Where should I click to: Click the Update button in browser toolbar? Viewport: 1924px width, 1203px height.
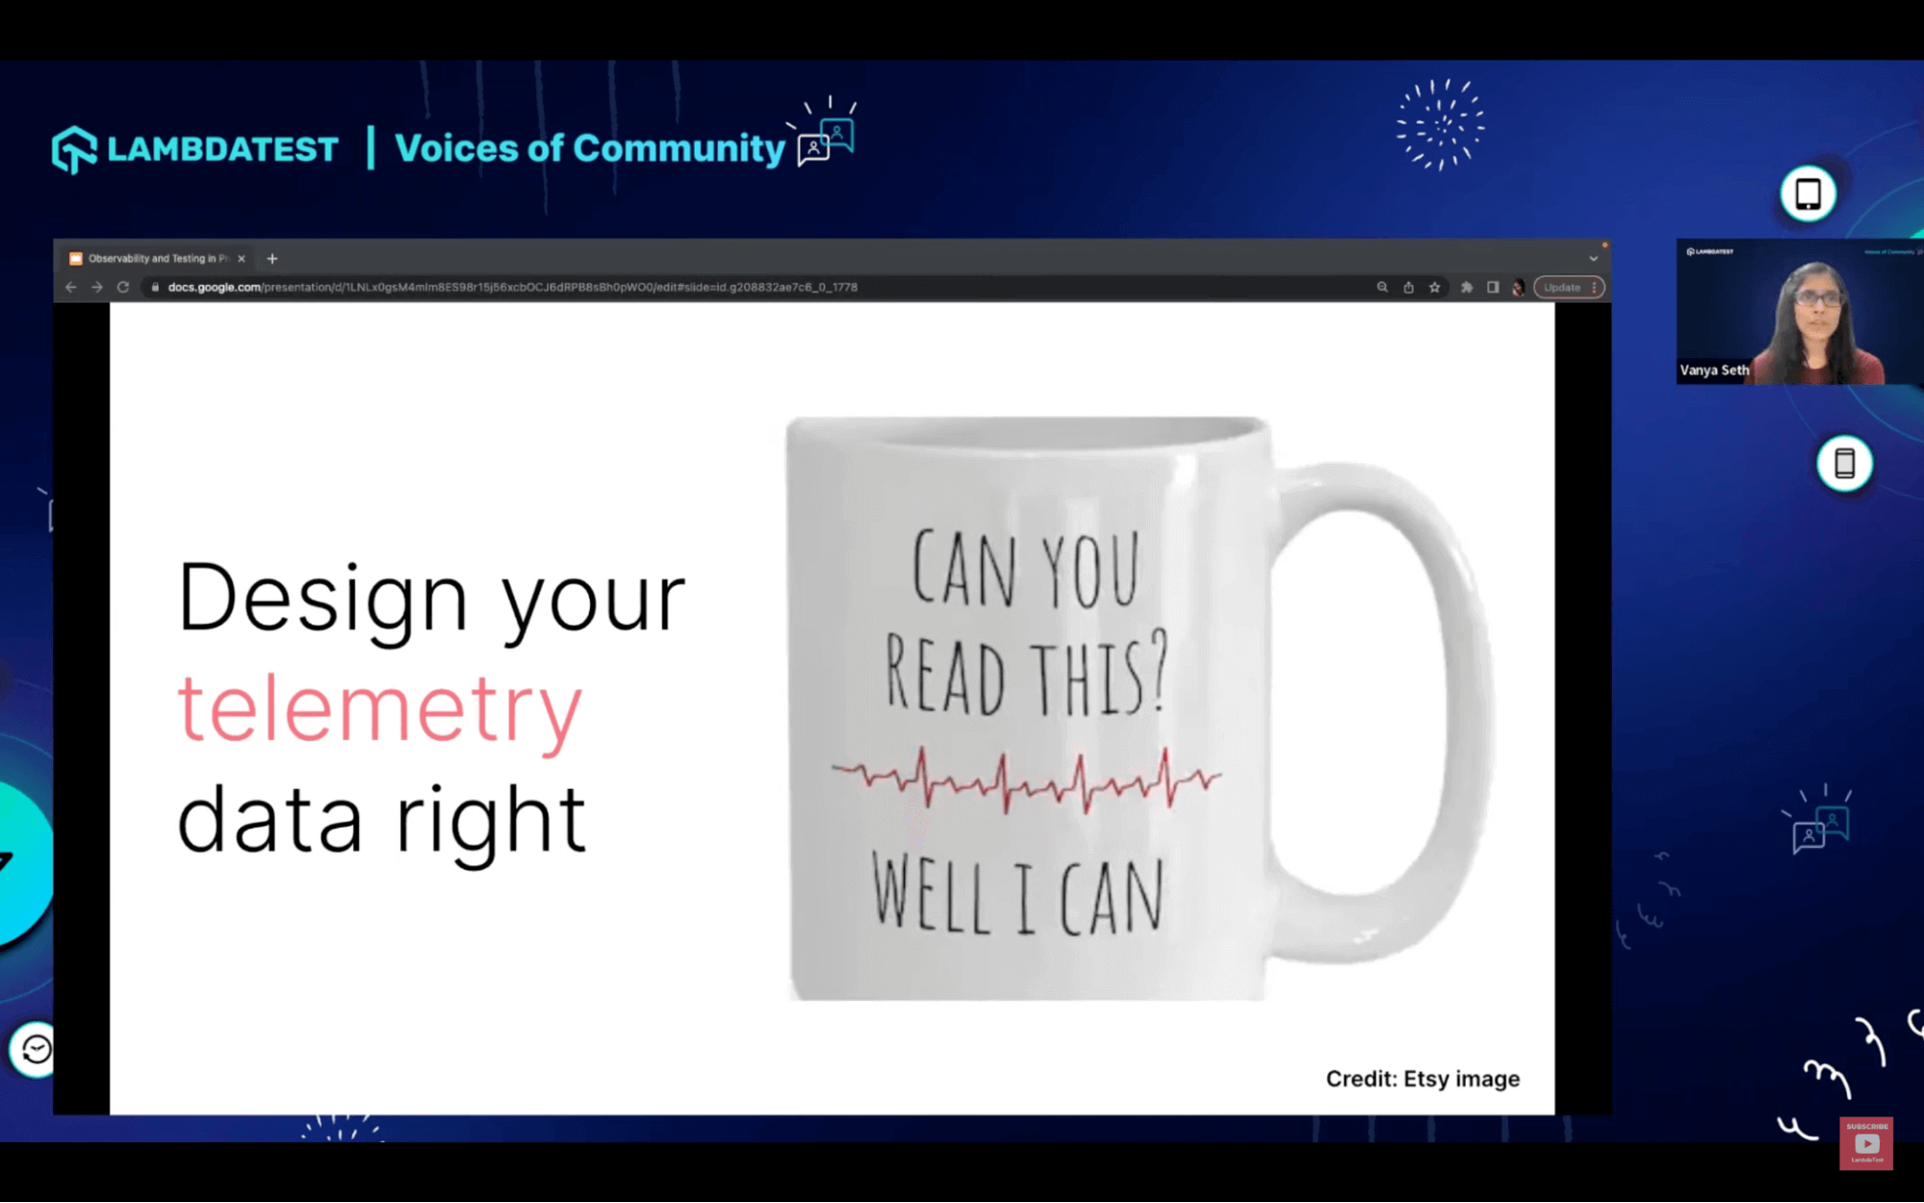[1564, 287]
